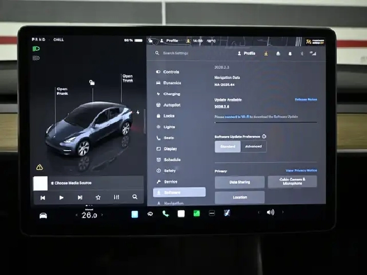This screenshot has height=275, width=367.
Task: Click the media search magnifier icon
Action: (134, 197)
